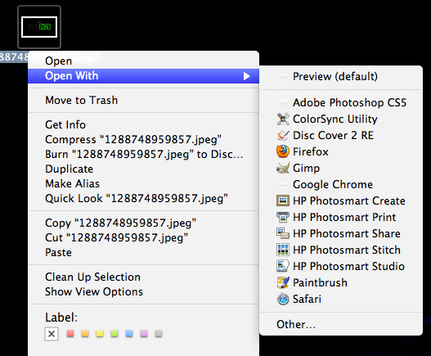Click the HP Photosmart Print icon
Viewport: 431px width, 356px height.
[x=283, y=217]
